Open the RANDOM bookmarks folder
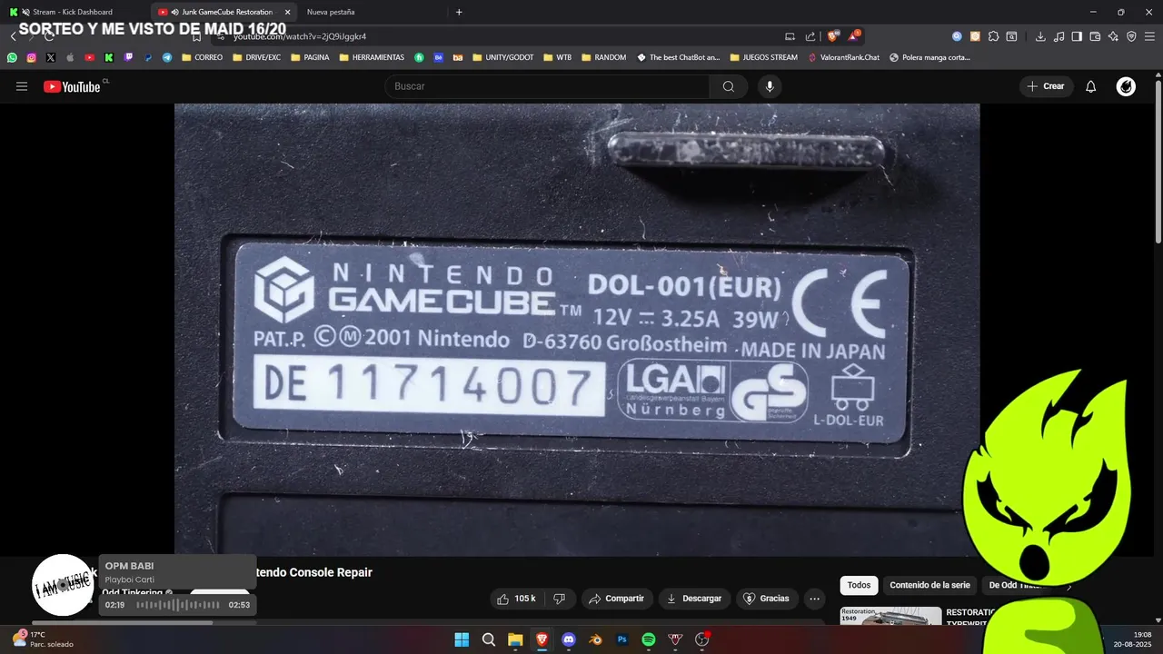This screenshot has height=654, width=1163. coord(603,57)
